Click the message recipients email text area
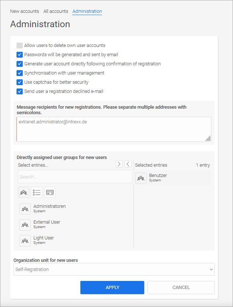This screenshot has width=233, height=307. click(x=114, y=129)
